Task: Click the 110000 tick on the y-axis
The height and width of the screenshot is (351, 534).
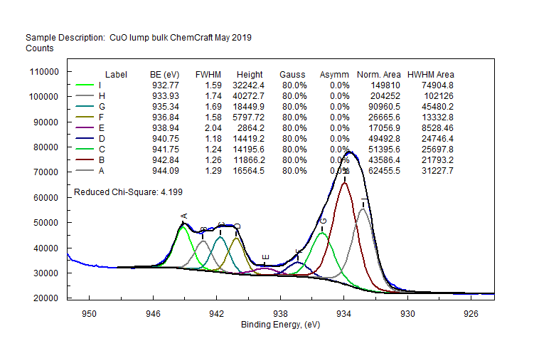Action: [44, 72]
